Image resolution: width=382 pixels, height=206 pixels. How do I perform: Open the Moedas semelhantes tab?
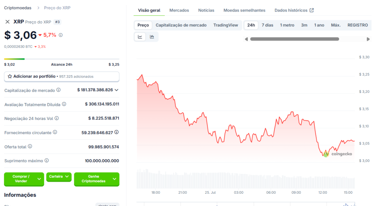pos(244,10)
